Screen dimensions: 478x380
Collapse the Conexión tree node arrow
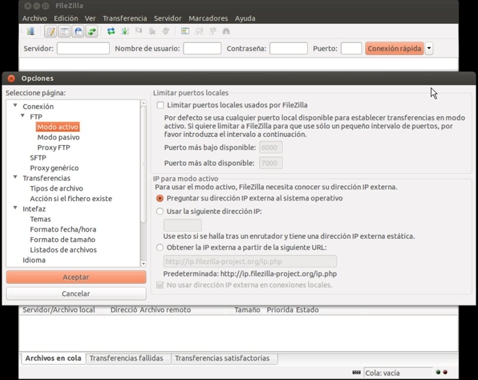coord(15,105)
